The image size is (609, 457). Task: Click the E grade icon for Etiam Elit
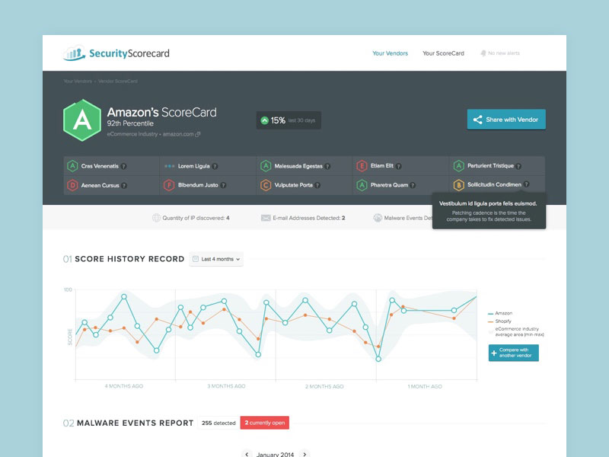pos(362,166)
